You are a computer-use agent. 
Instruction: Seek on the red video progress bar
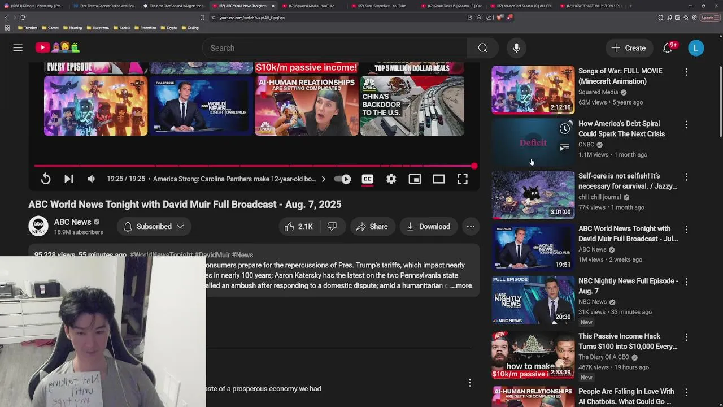pyautogui.click(x=254, y=166)
